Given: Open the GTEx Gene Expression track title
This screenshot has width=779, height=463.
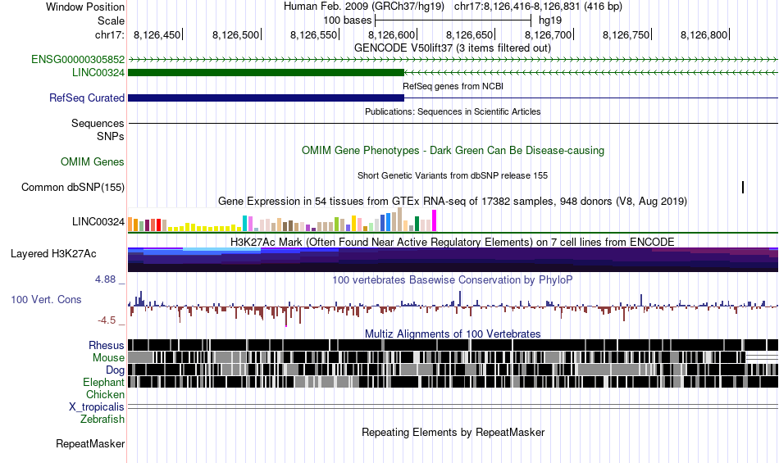Looking at the screenshot, I should tap(453, 201).
